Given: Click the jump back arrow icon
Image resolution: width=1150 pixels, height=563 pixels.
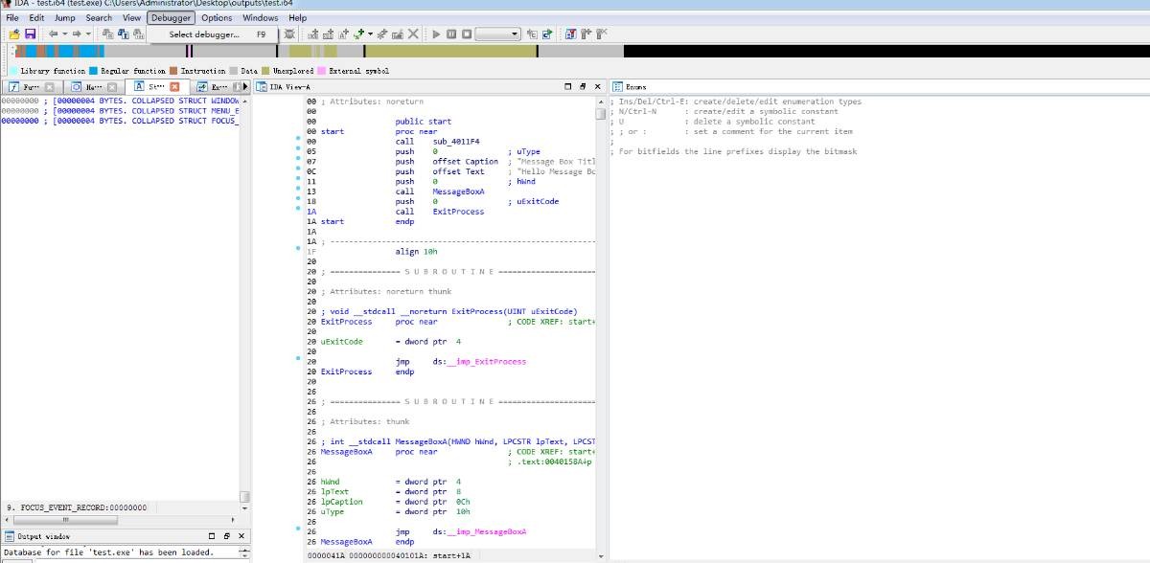Looking at the screenshot, I should [54, 34].
